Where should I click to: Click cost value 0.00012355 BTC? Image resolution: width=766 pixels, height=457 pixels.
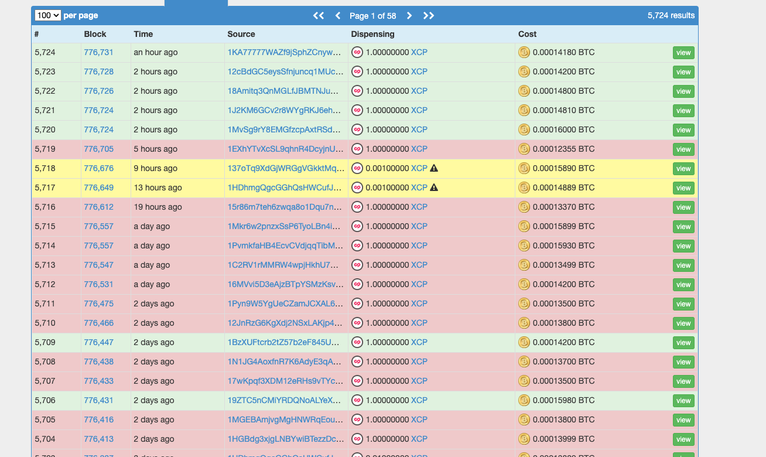[x=563, y=149]
